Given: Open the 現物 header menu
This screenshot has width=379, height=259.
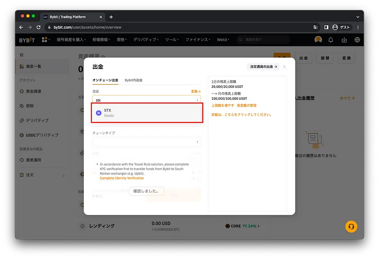Looking at the screenshot, I should (x=122, y=40).
